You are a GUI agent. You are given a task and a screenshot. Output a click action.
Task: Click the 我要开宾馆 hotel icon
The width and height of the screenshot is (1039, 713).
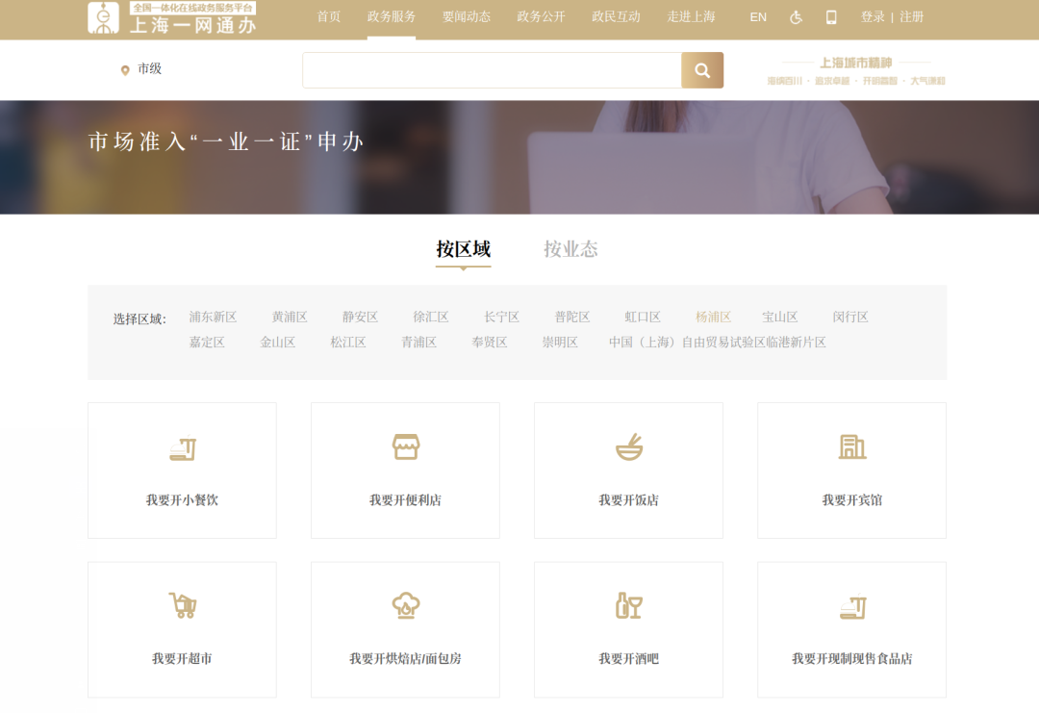(851, 447)
